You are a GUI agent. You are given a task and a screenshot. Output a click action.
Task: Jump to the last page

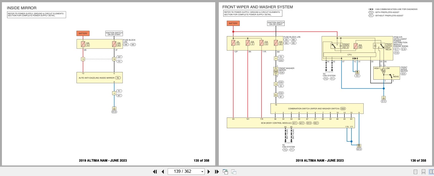tap(217, 172)
